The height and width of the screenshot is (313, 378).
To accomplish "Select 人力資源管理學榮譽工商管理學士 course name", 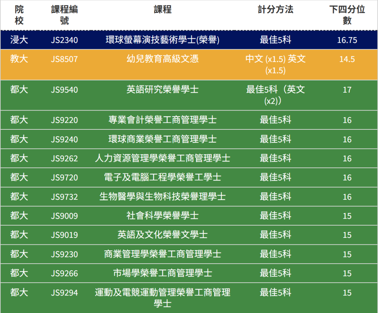I will coord(163,158).
